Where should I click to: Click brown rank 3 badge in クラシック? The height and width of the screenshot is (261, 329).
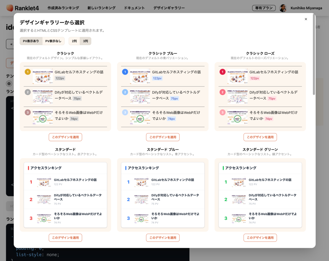click(28, 112)
